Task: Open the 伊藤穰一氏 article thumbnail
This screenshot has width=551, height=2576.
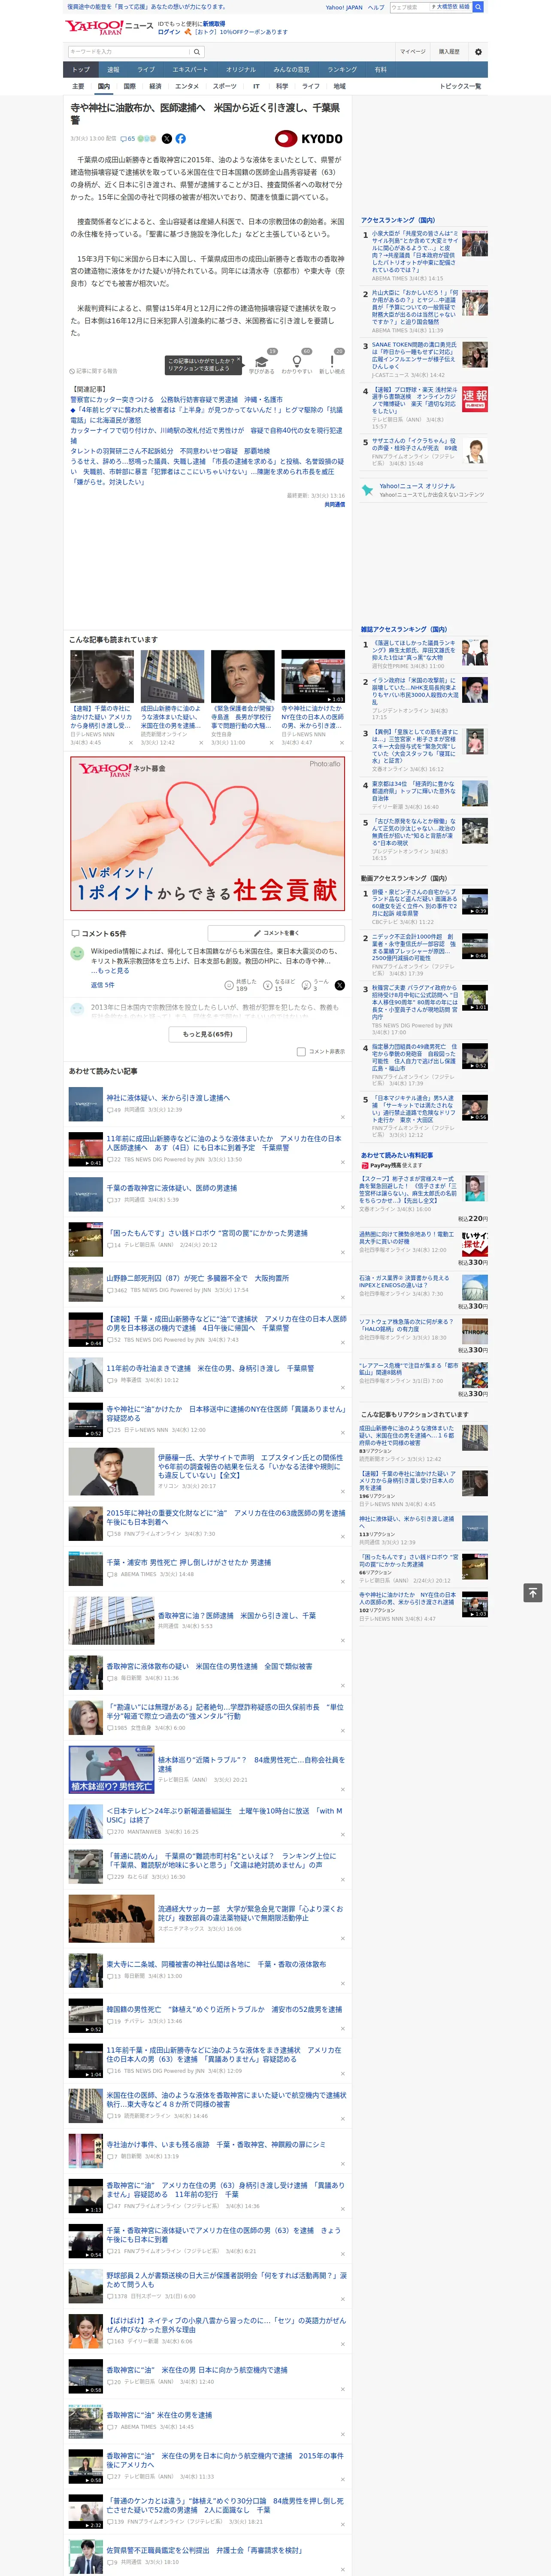Action: [x=111, y=1472]
